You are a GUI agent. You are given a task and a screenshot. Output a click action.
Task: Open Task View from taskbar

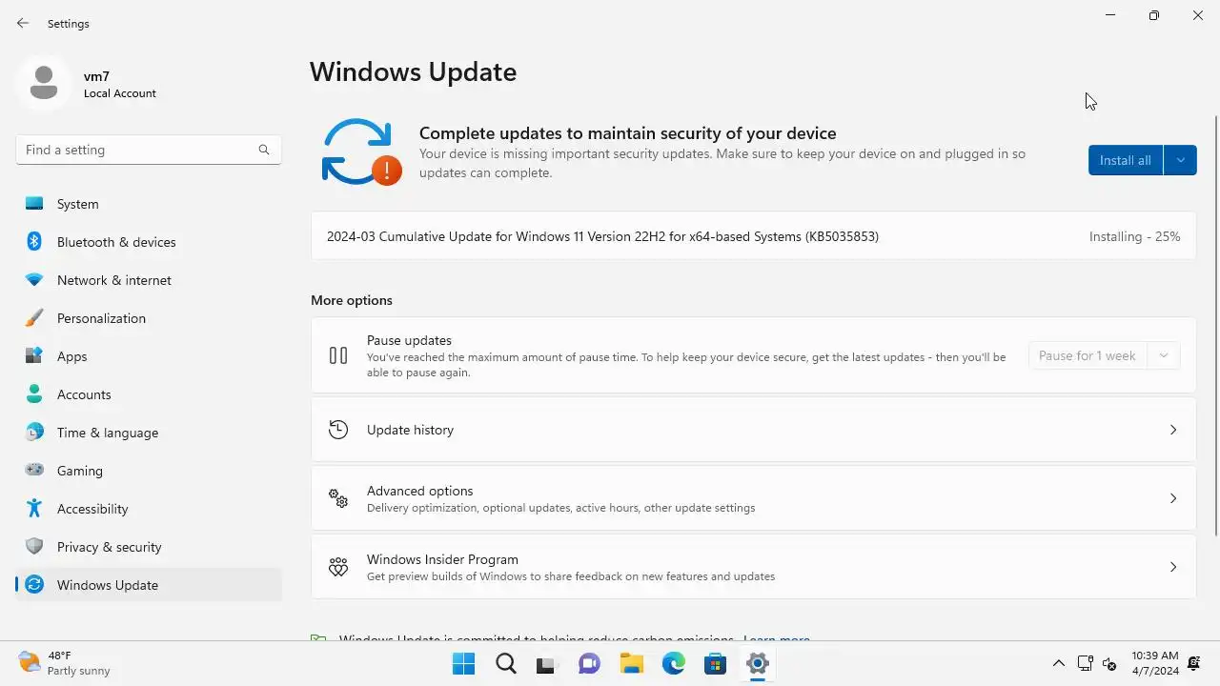click(547, 664)
